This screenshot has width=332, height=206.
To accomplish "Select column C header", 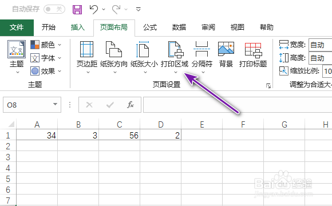I will point(120,125).
